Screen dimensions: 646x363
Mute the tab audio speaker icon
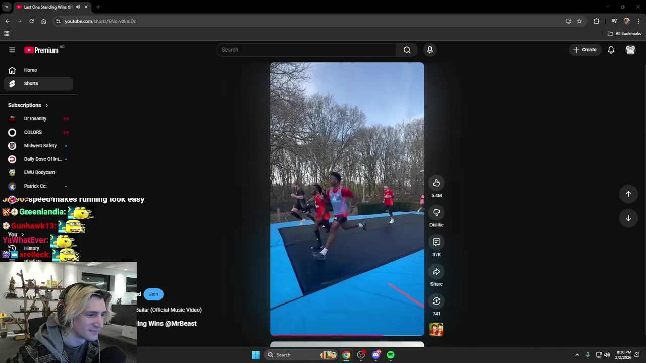tap(78, 7)
